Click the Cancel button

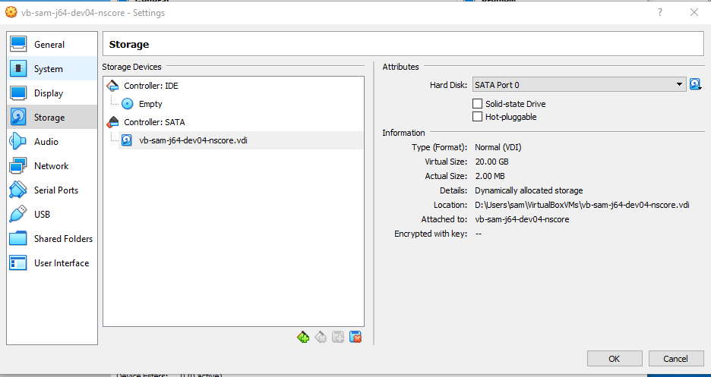(x=675, y=359)
